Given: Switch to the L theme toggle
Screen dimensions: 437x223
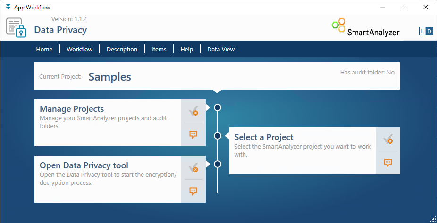Looking at the screenshot, I should coord(422,32).
